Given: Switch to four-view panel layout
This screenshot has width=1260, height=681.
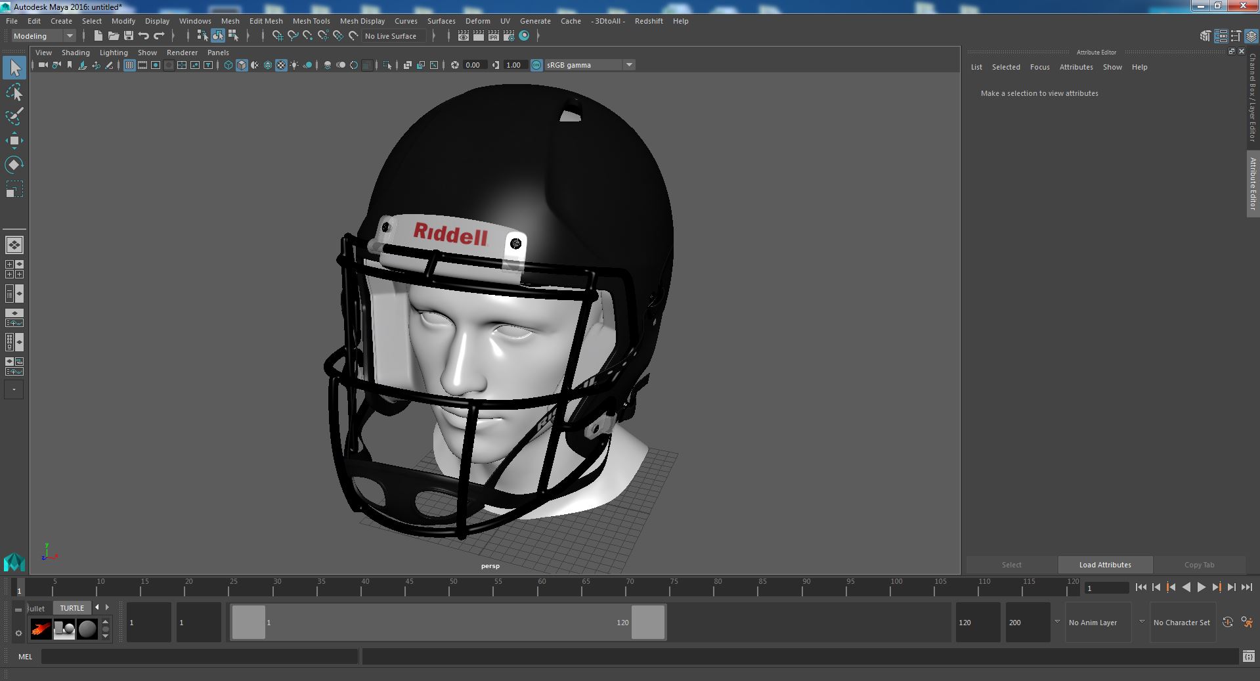Looking at the screenshot, I should [14, 269].
